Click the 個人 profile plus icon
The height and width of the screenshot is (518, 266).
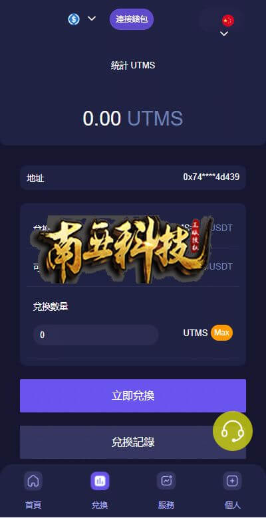coord(232,481)
